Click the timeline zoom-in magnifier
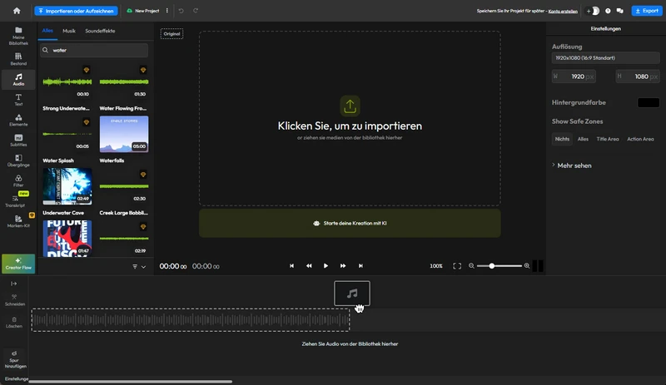Viewport: 666px width, 385px height. (x=527, y=266)
